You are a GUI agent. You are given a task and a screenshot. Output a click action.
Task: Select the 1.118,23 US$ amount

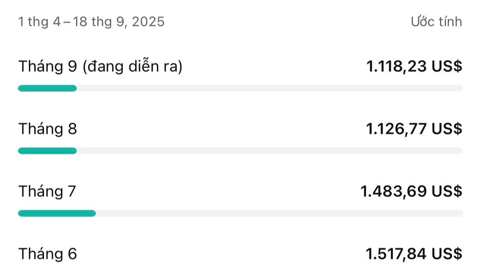413,67
